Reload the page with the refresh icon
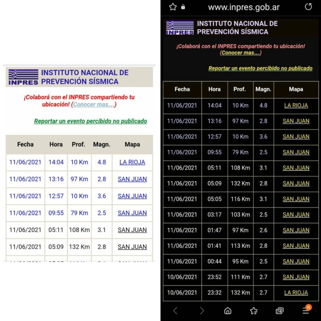Image resolution: width=321 pixels, height=321 pixels. (x=308, y=7)
